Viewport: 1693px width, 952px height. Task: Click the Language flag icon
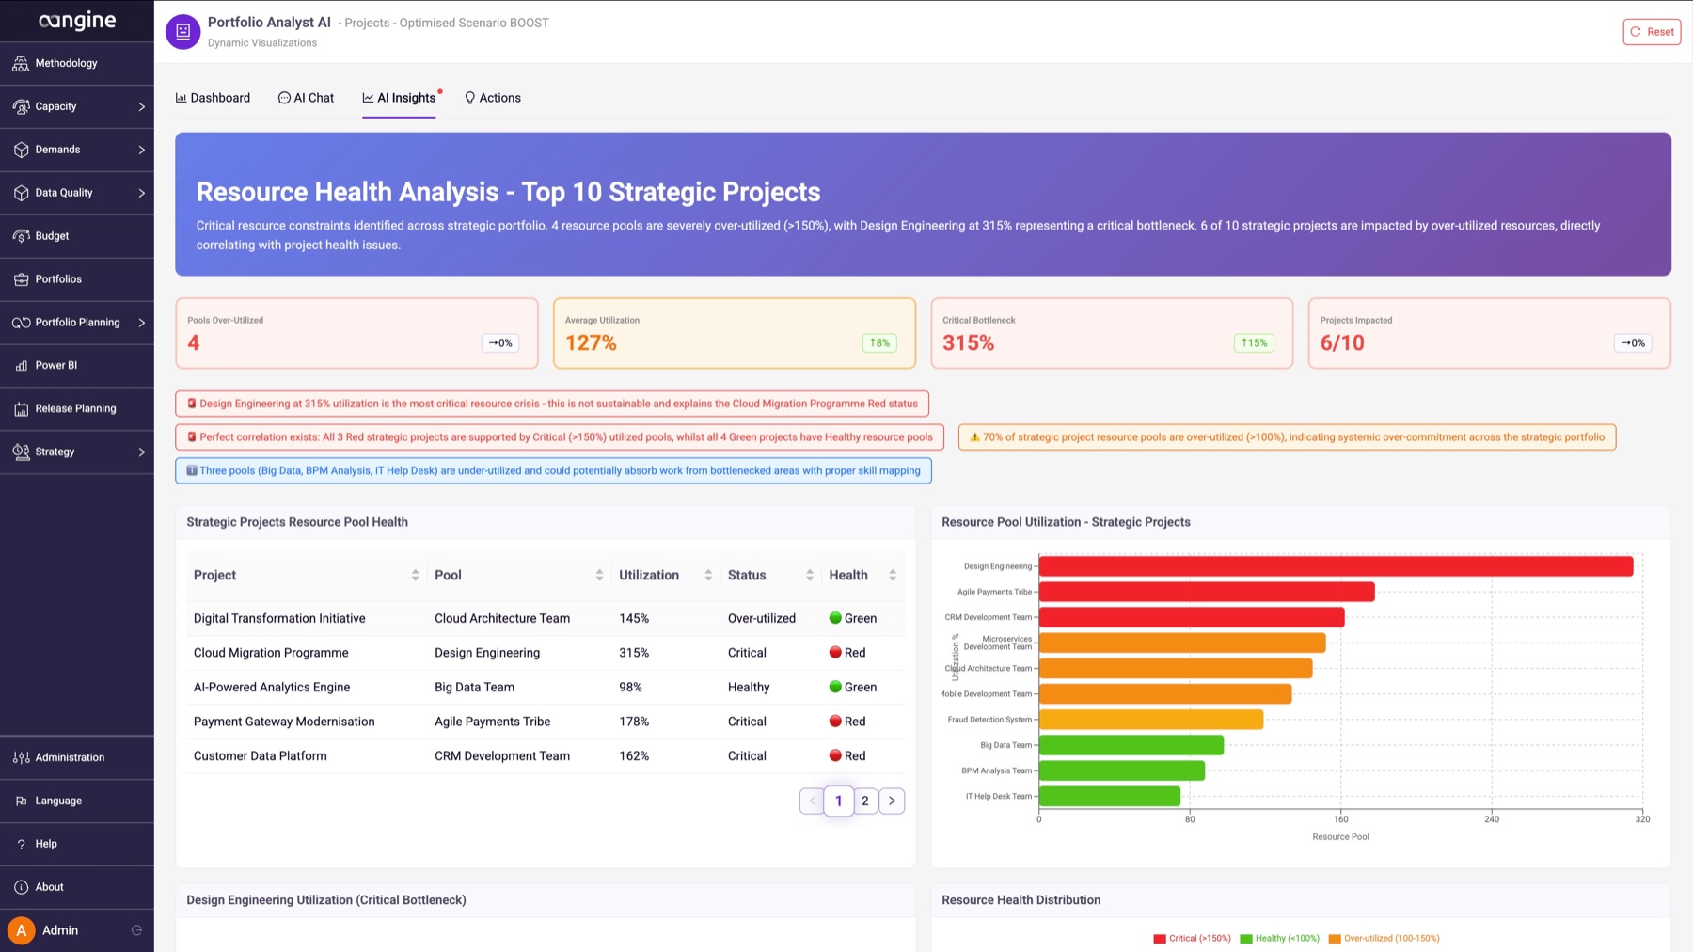tap(21, 801)
